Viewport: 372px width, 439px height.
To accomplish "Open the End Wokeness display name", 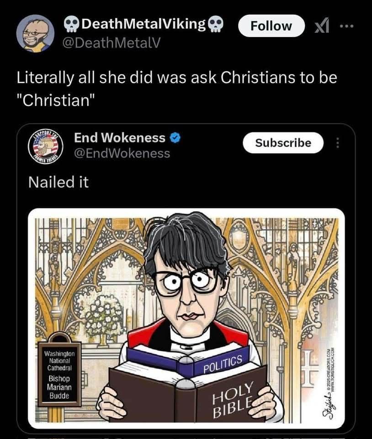I will point(120,137).
